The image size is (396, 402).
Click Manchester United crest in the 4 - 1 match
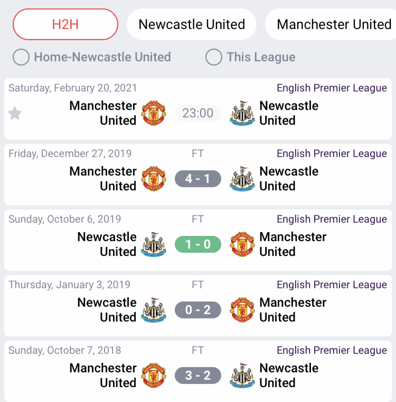click(x=154, y=179)
